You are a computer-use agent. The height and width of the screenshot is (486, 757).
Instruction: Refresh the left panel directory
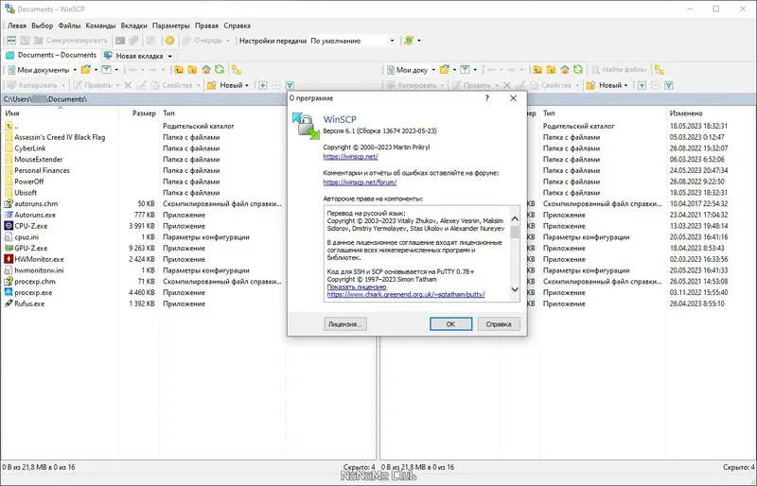(x=220, y=70)
